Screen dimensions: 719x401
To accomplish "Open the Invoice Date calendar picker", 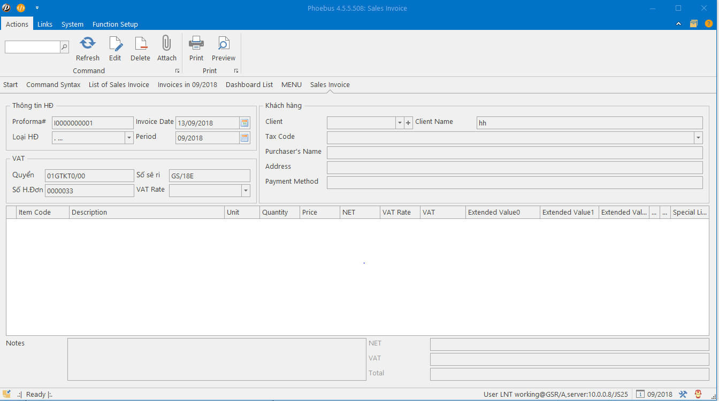I will coord(244,123).
